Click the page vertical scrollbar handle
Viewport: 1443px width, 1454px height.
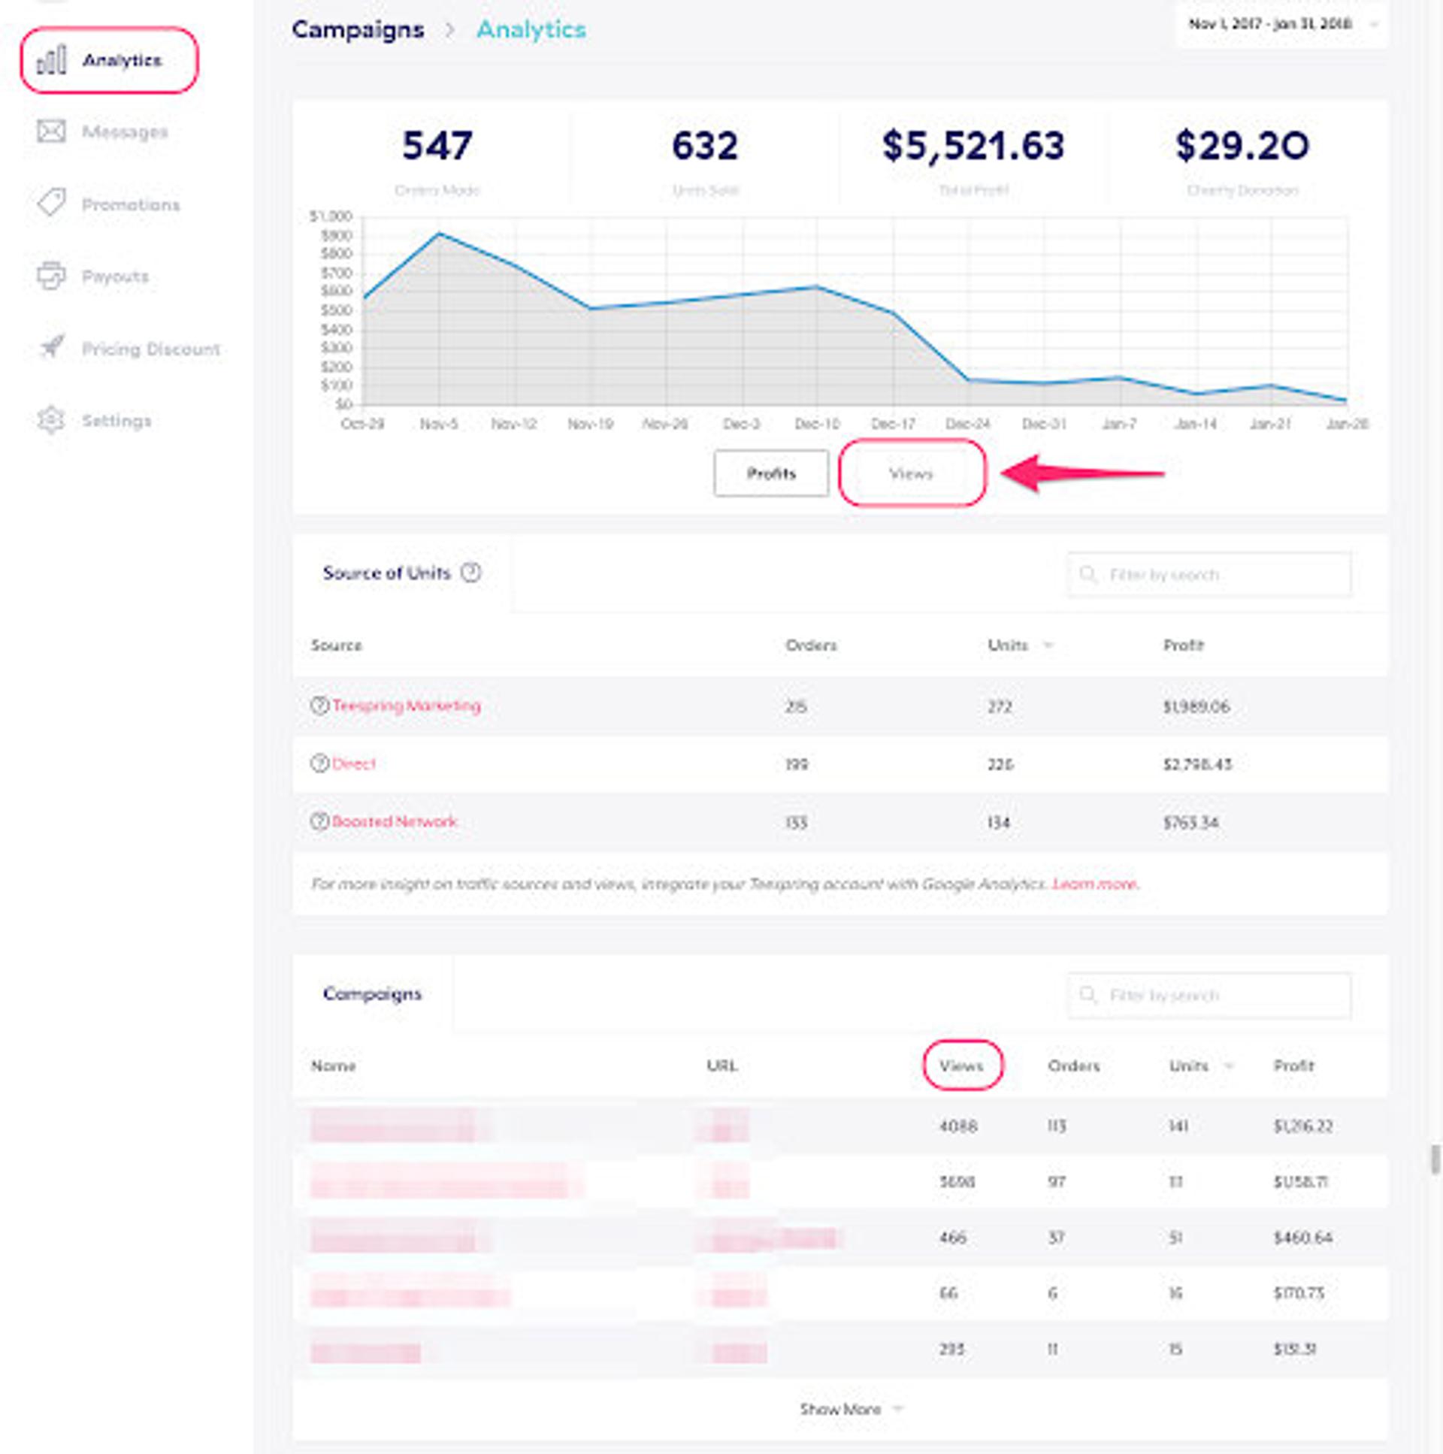(1435, 1159)
